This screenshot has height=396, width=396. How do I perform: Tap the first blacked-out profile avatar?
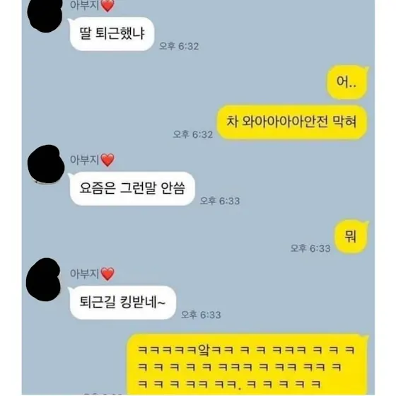coord(45,16)
